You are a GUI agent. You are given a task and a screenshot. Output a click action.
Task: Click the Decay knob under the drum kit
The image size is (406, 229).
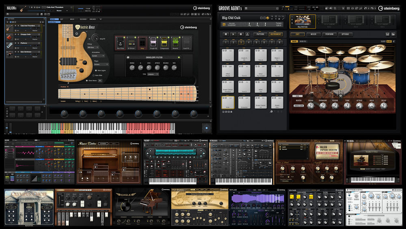[x=384, y=106]
